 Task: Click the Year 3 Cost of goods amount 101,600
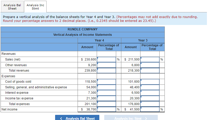pos(134,82)
